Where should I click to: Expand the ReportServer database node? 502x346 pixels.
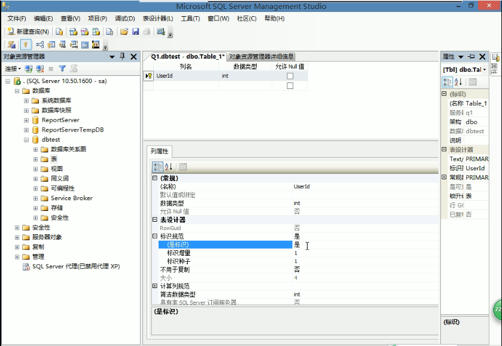pos(26,120)
